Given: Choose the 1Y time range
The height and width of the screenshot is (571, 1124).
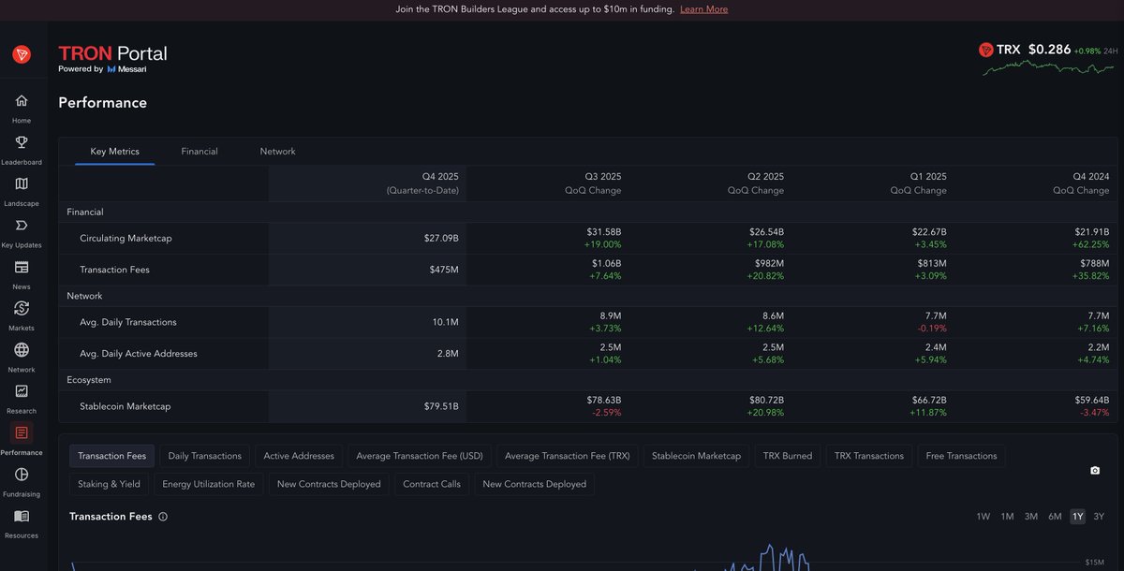Looking at the screenshot, I should coord(1077,517).
